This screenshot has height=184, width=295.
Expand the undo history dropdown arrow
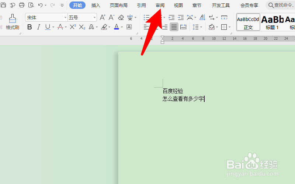pyautogui.click(x=46, y=6)
